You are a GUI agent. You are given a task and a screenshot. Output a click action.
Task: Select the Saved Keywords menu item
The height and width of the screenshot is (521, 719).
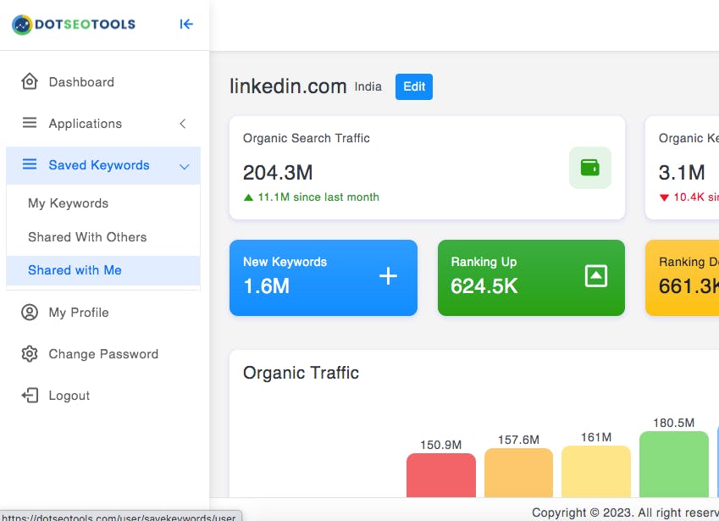(103, 165)
